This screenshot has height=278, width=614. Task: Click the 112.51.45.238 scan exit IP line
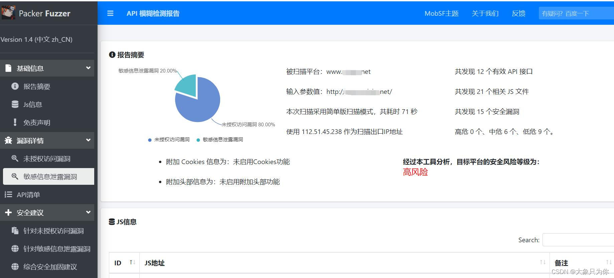click(x=344, y=132)
